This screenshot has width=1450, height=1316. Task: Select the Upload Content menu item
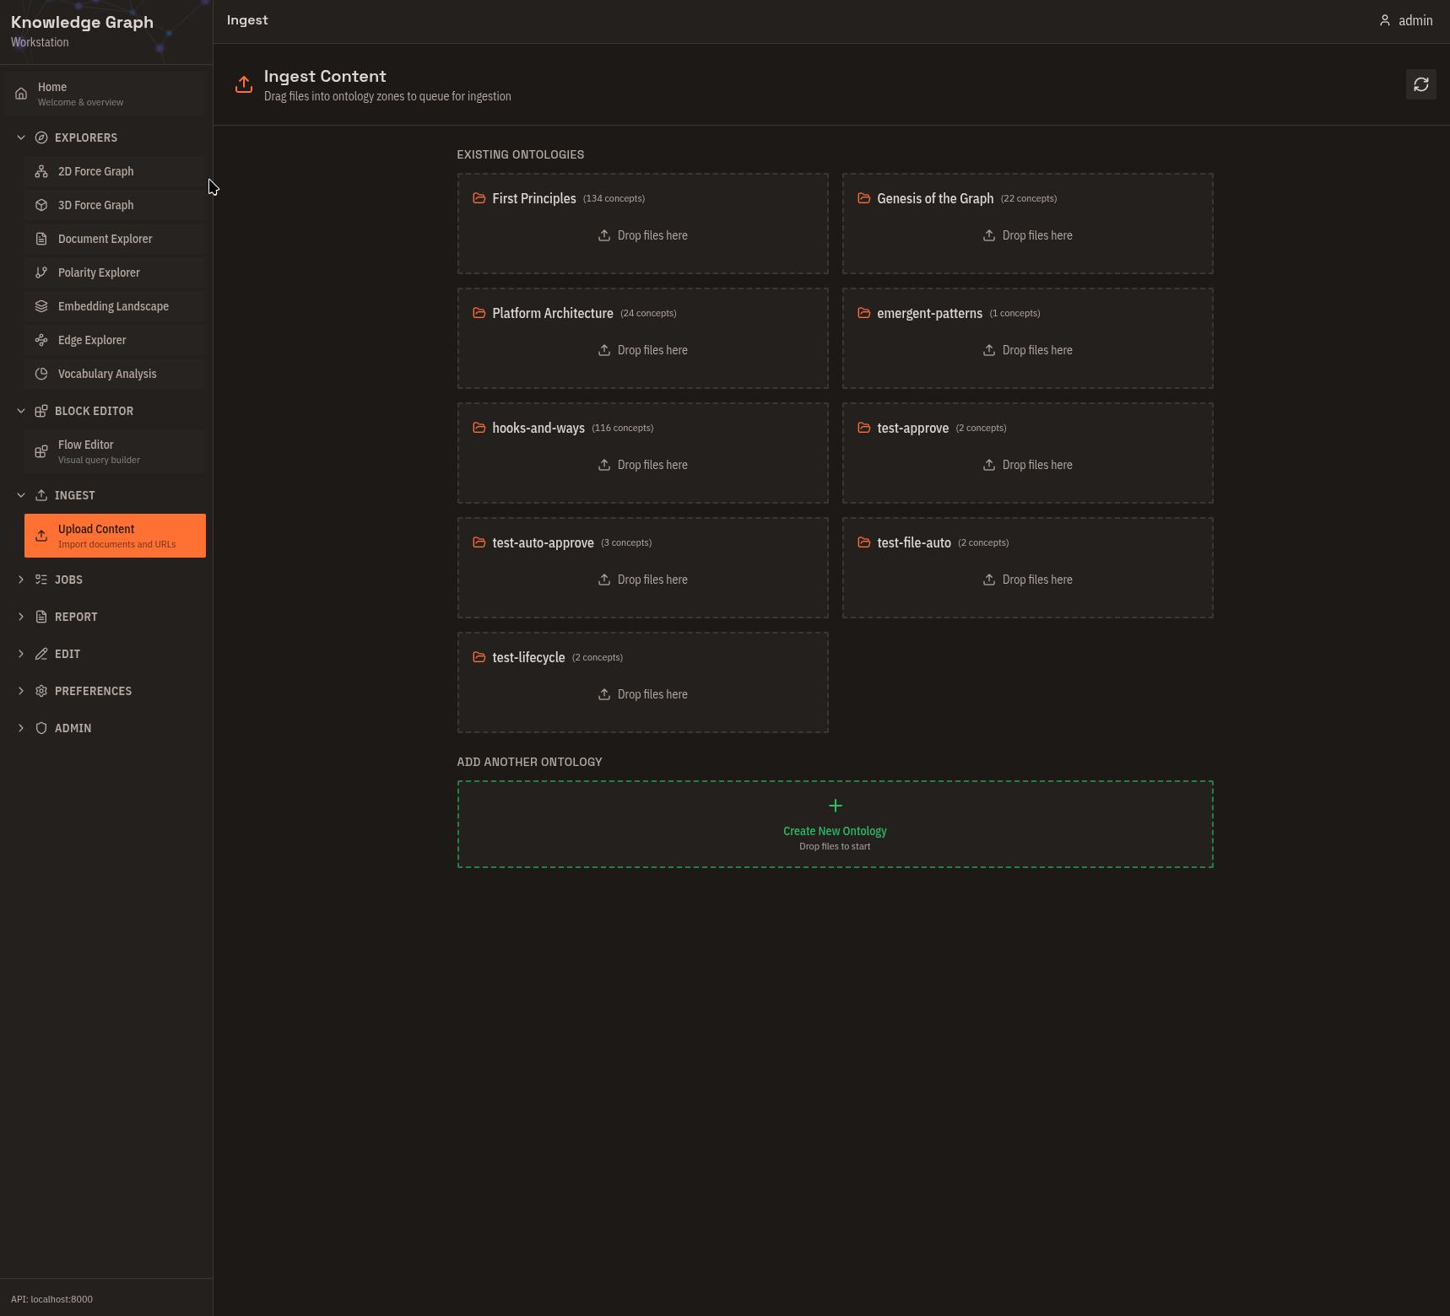[x=116, y=536]
